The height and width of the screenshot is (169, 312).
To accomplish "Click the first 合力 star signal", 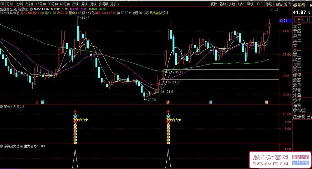I will point(82,120).
